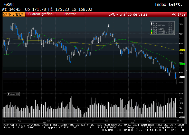Click the Pg 1/19 page indicator

tap(179, 14)
